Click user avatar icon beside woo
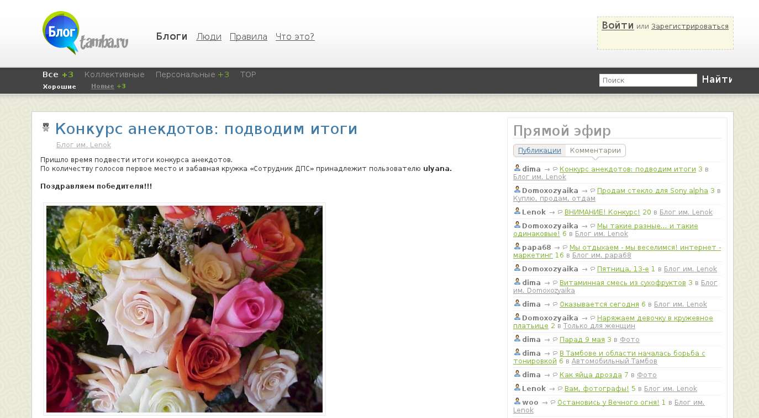 pyautogui.click(x=517, y=401)
